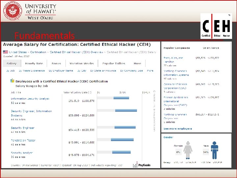
Task: Click the bar chart icon beside Employees heading
Action: (x=13, y=81)
